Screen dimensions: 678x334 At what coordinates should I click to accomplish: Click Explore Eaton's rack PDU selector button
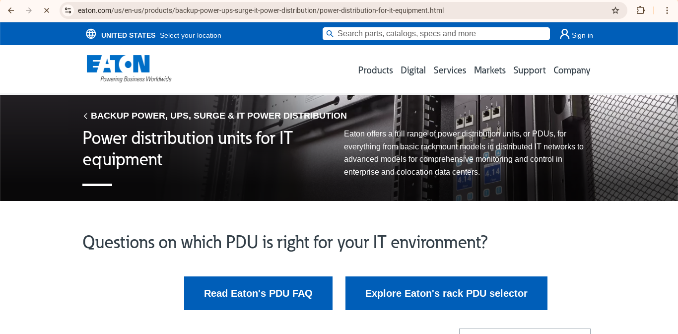(x=446, y=293)
